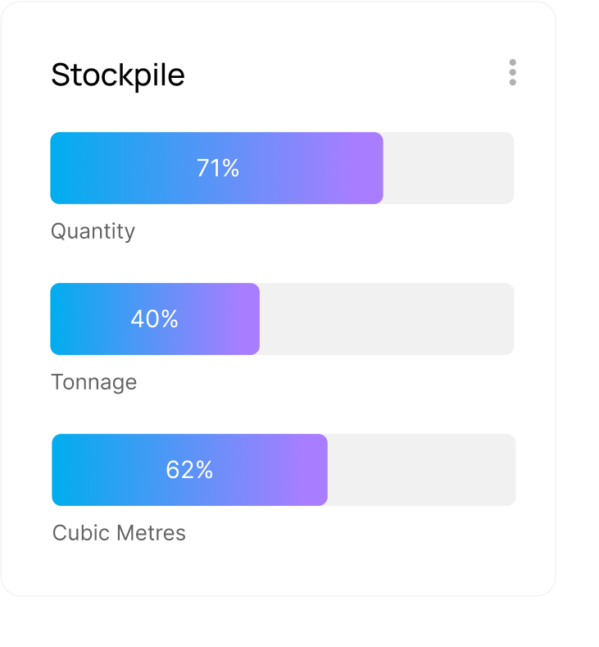Click the 40% label on Tonnage bar
The image size is (599, 647).
pyautogui.click(x=155, y=319)
